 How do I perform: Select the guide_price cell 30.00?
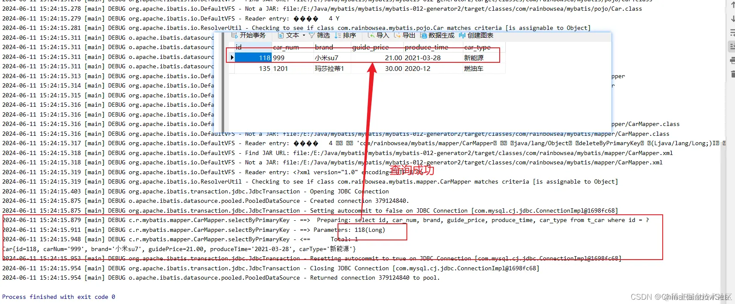point(377,68)
